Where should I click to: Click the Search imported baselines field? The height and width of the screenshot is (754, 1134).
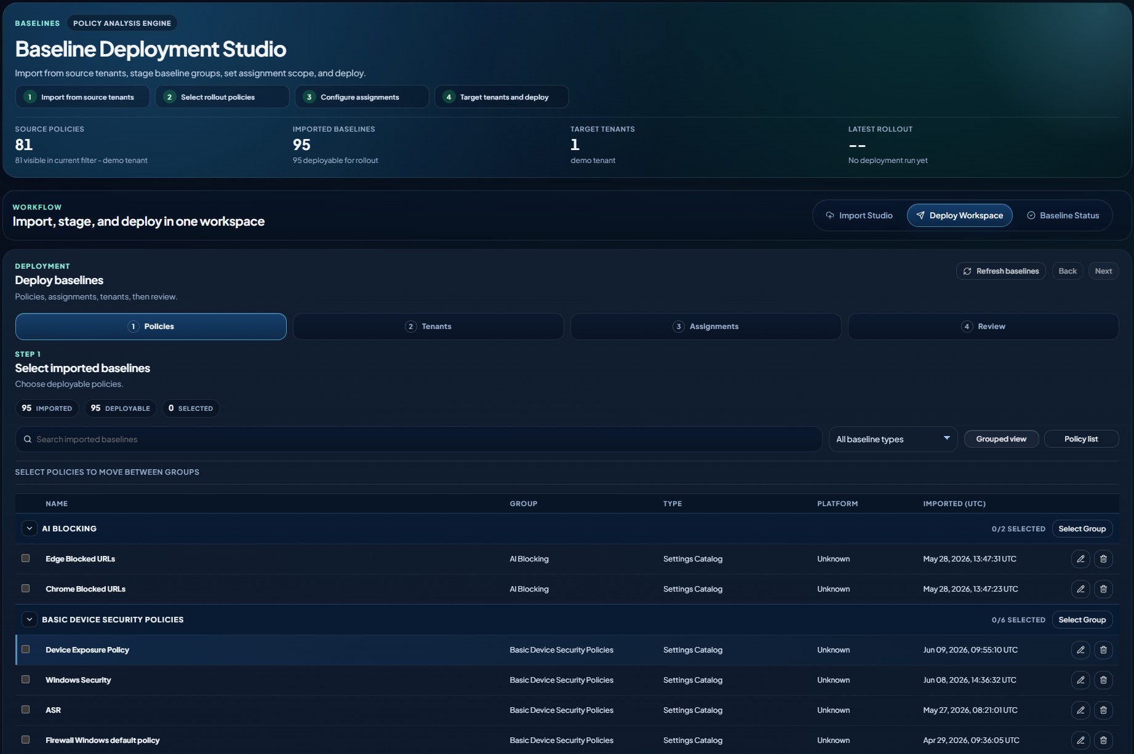[418, 439]
